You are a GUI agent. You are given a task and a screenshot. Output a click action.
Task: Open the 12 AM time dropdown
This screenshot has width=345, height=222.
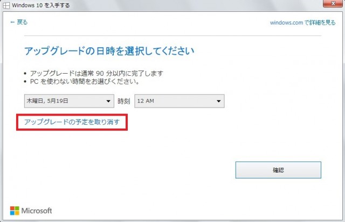coord(180,101)
